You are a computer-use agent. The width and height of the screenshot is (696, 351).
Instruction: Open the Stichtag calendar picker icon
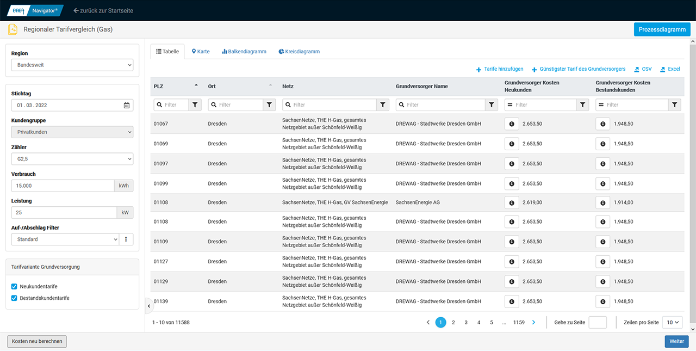(127, 105)
